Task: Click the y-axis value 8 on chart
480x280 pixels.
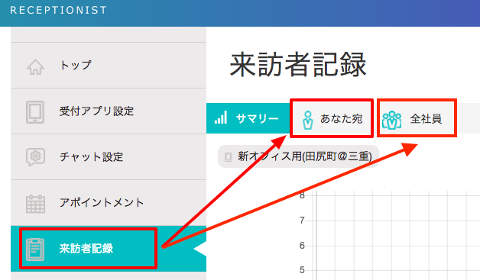Action: click(x=302, y=195)
